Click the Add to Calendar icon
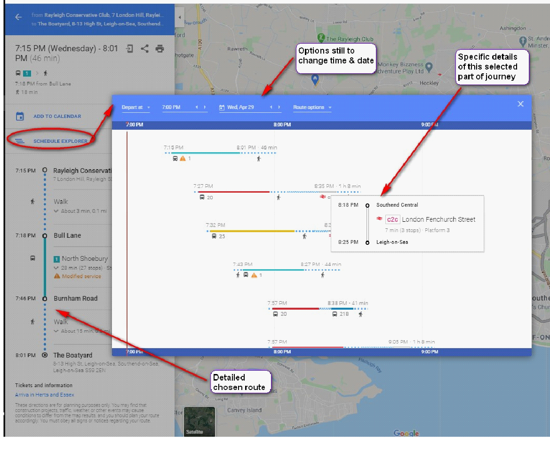This screenshot has height=452, width=550. (20, 116)
